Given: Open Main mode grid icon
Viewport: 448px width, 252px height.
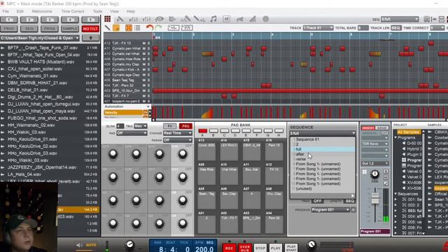Looking at the screenshot, I should (107, 19).
